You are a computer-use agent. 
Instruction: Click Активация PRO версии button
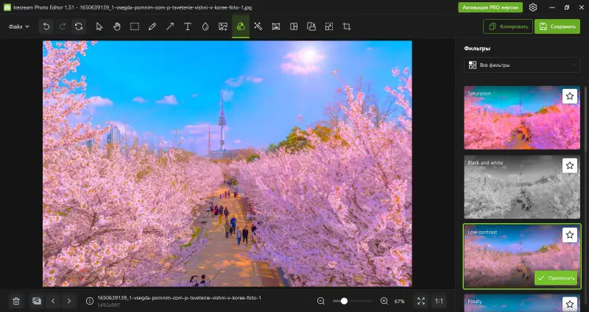[x=490, y=7]
